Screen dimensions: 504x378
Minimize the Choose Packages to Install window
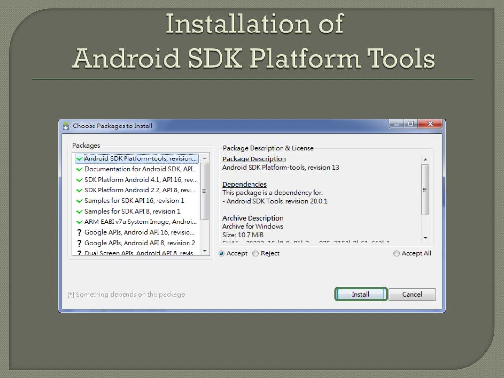[396, 124]
